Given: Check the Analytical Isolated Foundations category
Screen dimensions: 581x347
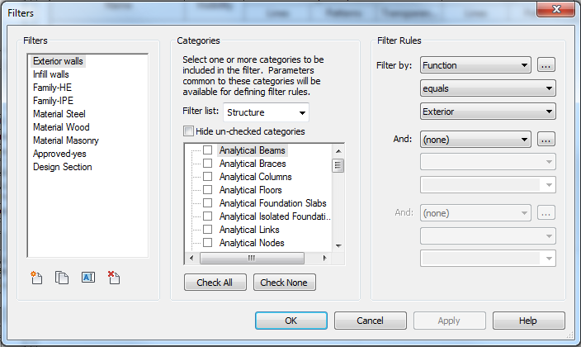Looking at the screenshot, I should click(x=207, y=216).
